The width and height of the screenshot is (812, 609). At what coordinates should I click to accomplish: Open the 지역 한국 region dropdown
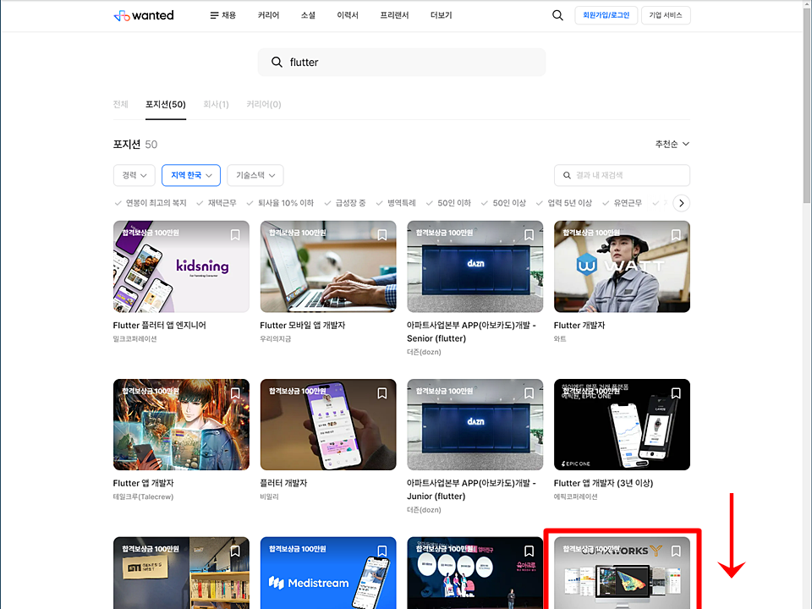191,176
